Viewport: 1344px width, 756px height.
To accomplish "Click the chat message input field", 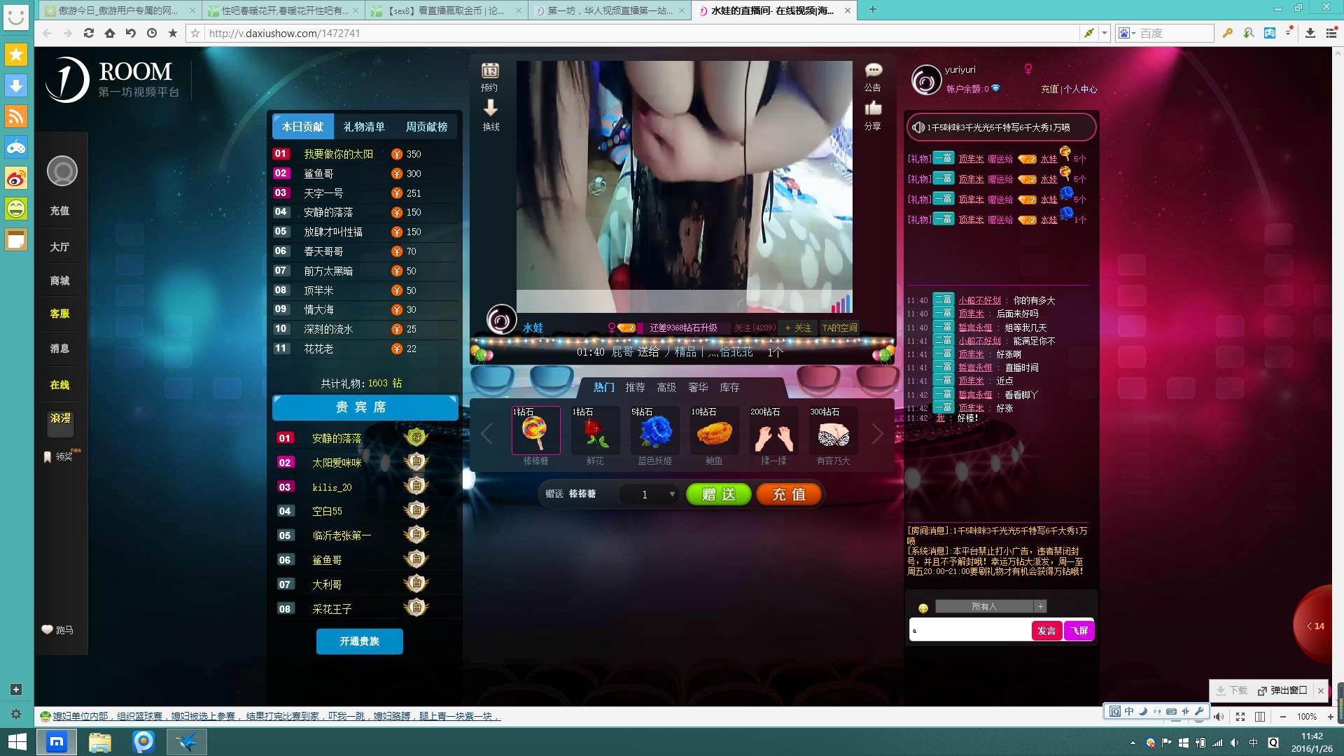I will click(969, 631).
